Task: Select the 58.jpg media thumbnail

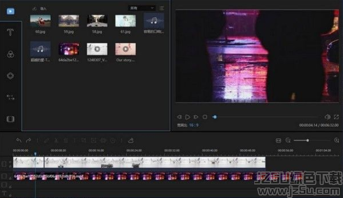Action: pos(97,21)
